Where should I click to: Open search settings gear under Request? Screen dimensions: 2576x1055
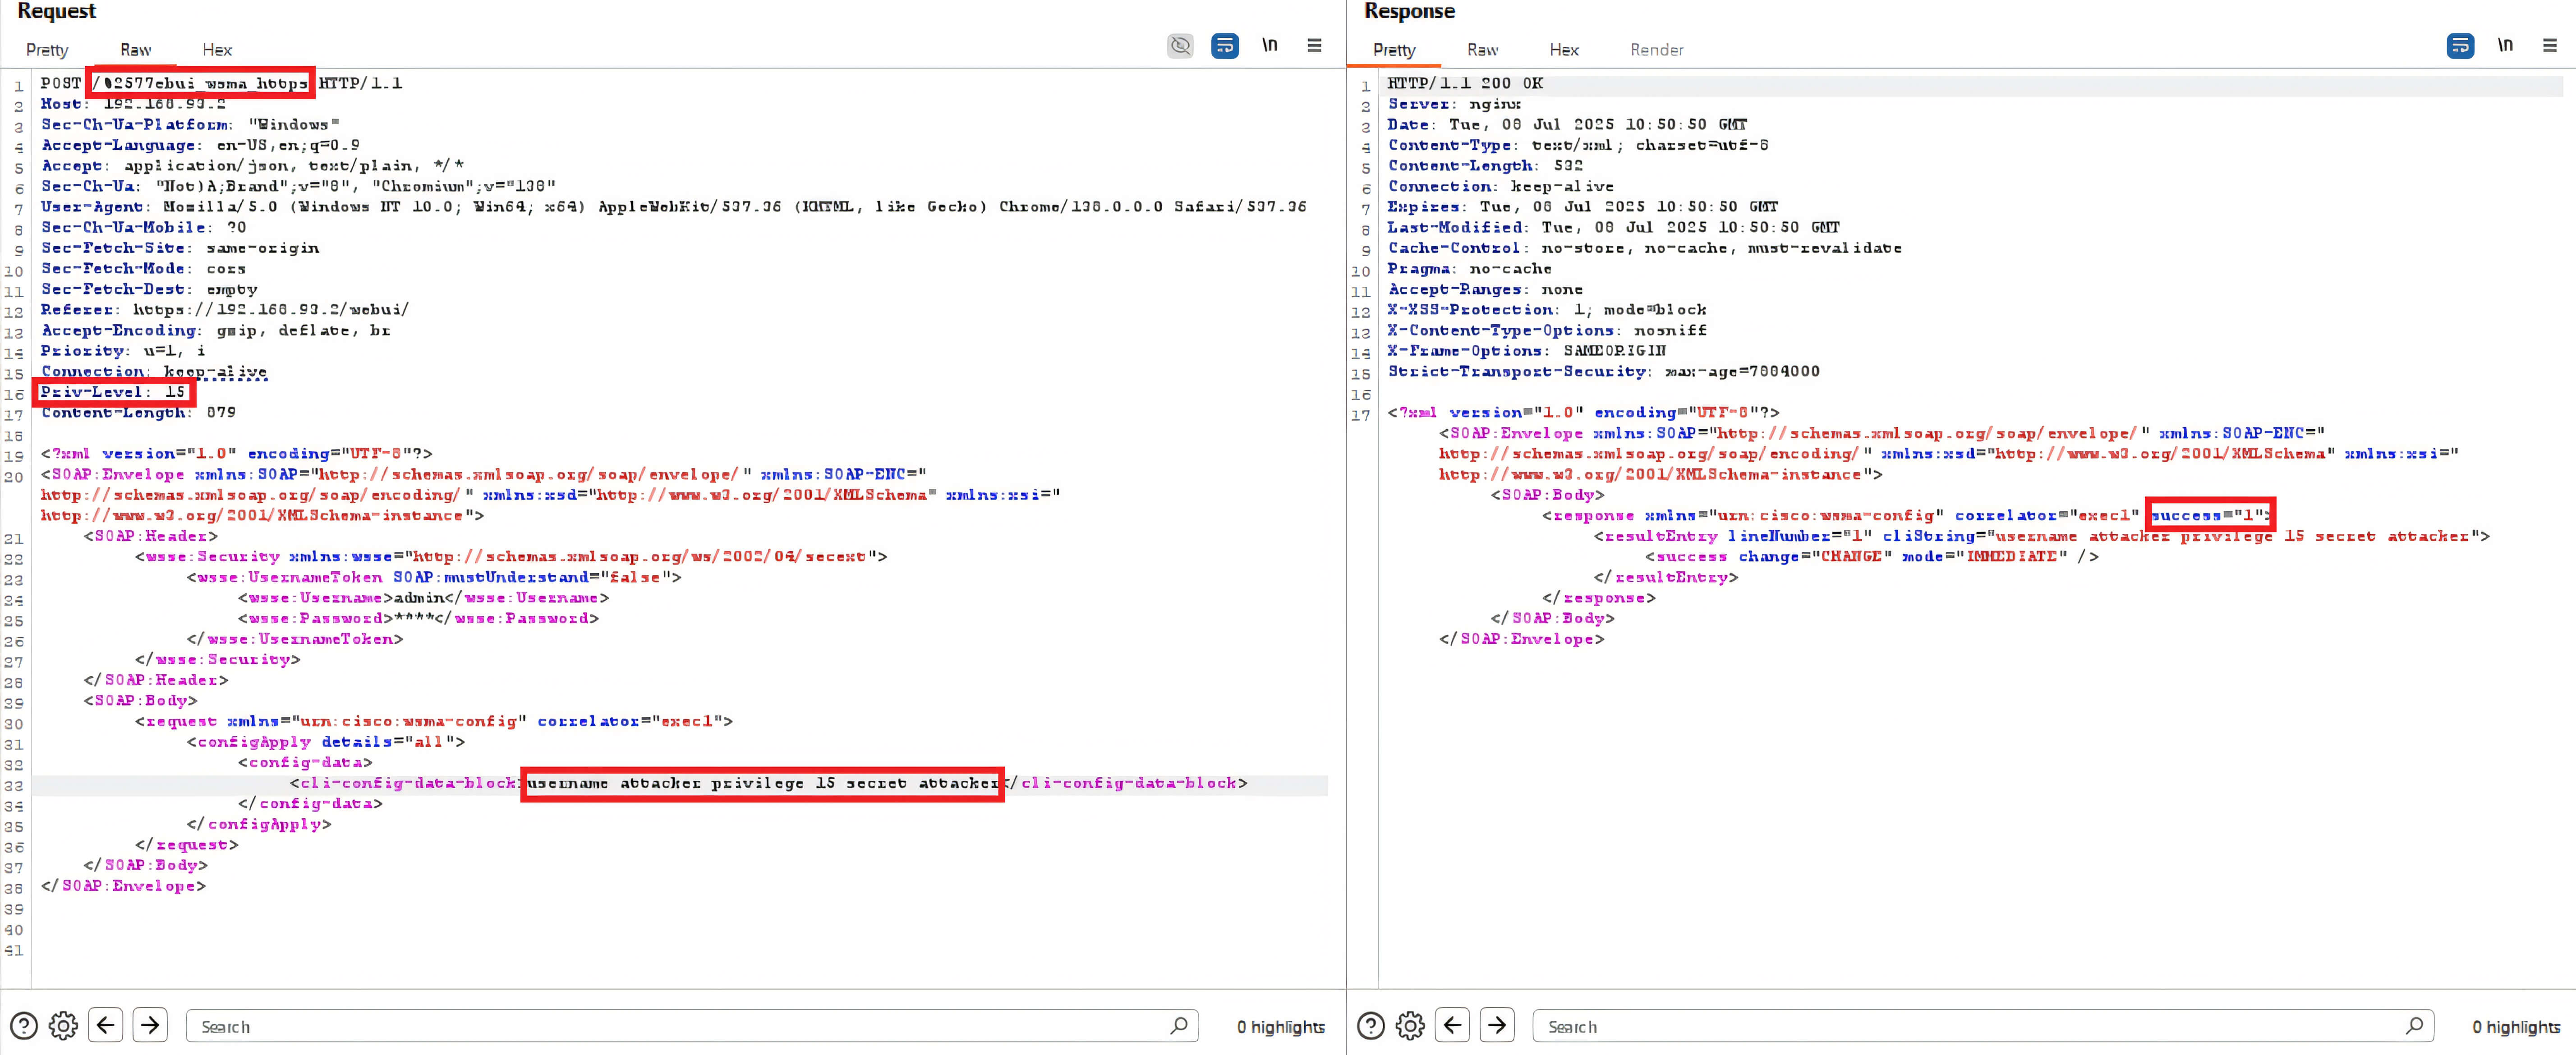click(x=63, y=1026)
